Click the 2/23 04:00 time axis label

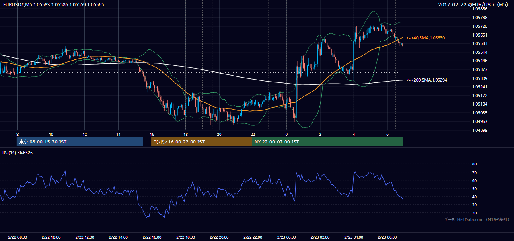[353, 237]
